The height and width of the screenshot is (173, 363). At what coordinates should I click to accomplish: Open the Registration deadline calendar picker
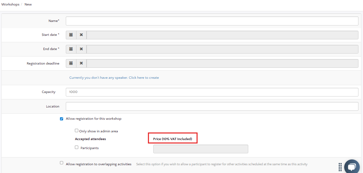click(x=71, y=63)
